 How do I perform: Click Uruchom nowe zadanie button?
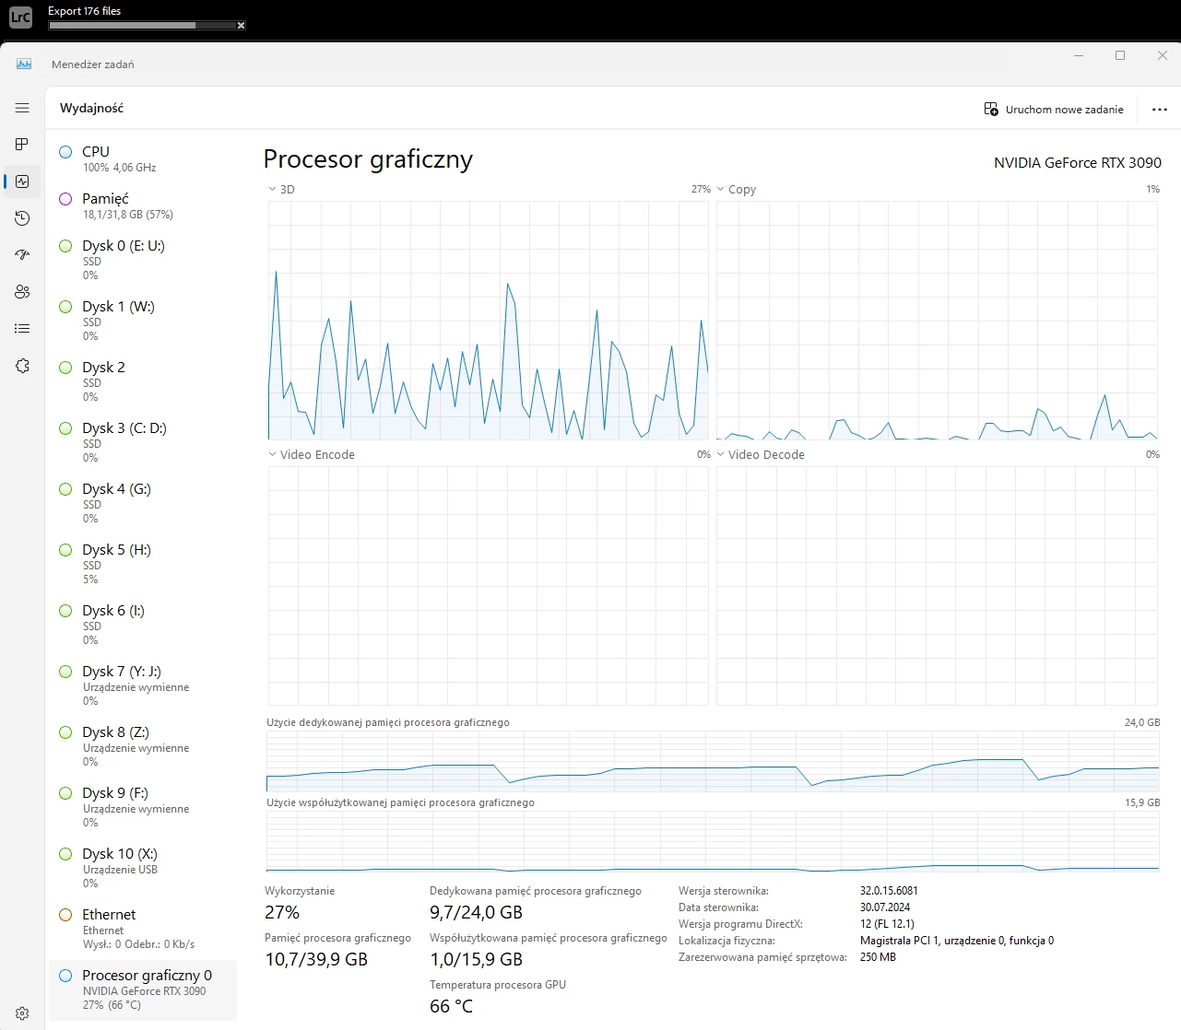tap(1054, 109)
